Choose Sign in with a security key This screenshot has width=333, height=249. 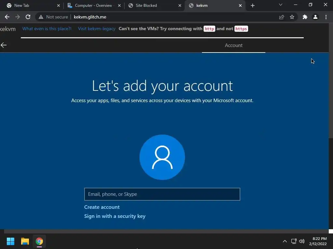[115, 216]
